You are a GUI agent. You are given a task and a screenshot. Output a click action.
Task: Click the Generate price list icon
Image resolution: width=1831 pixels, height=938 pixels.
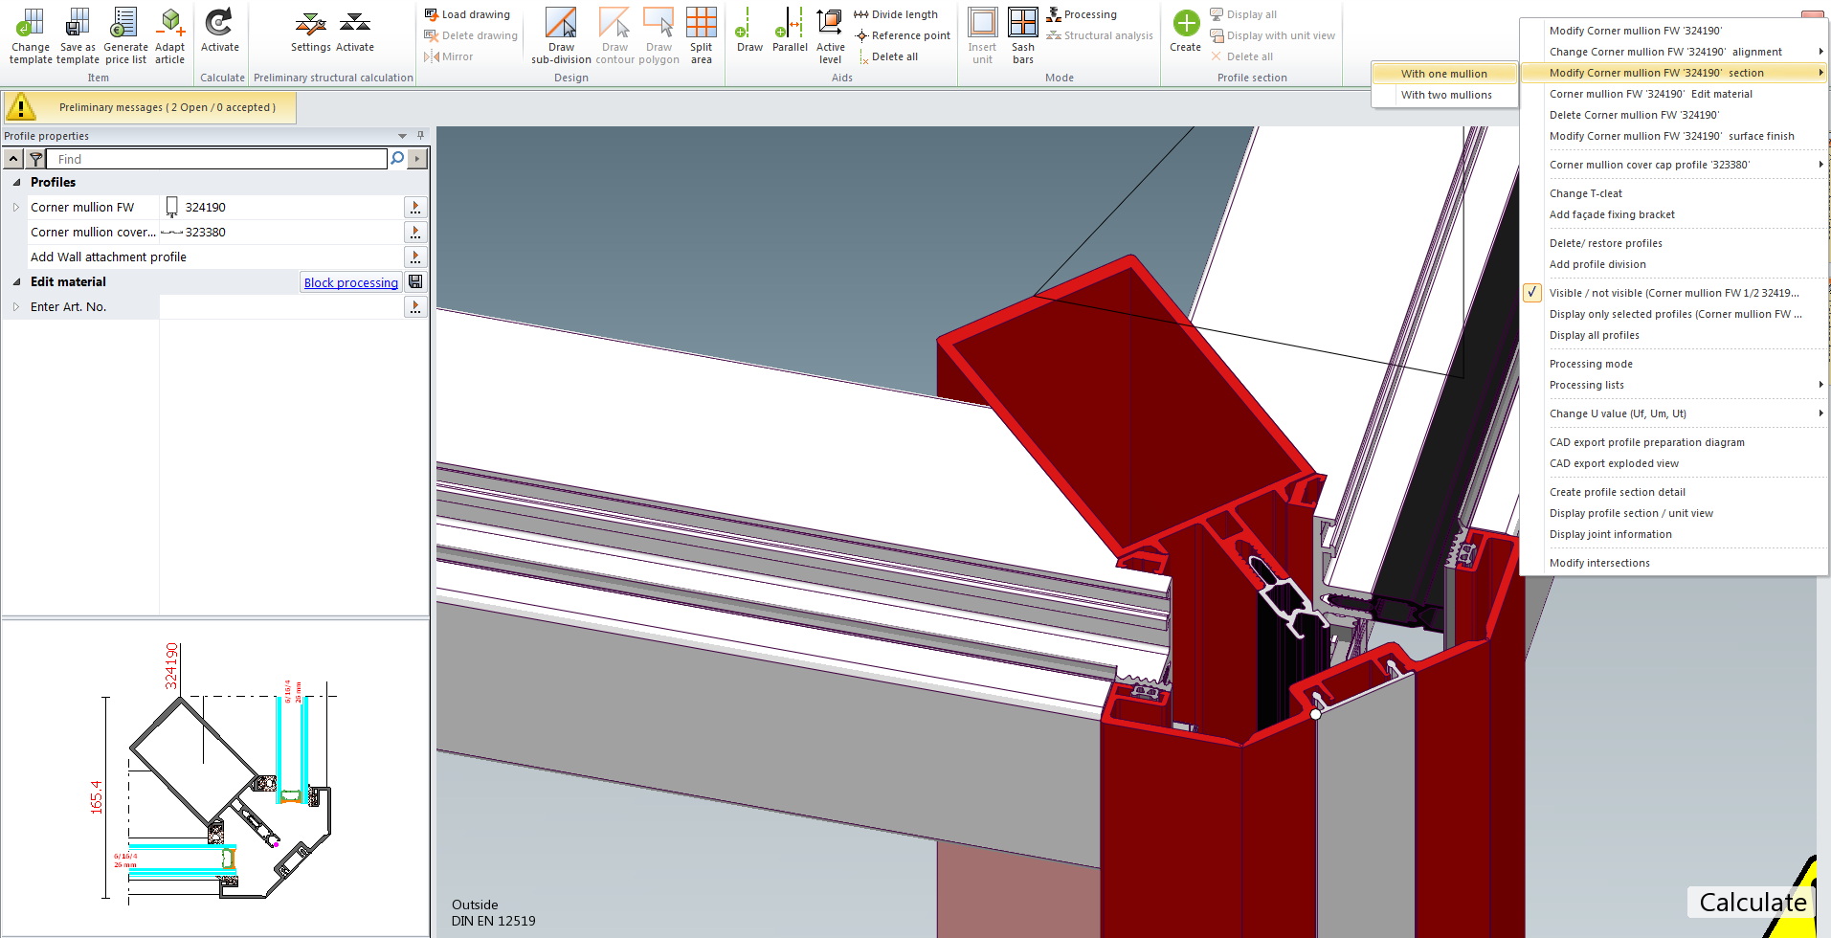[125, 23]
